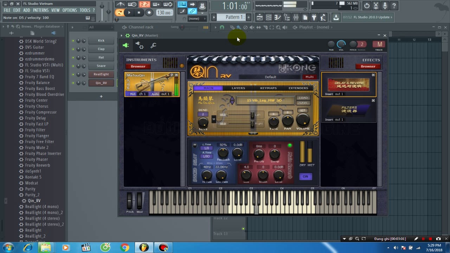The width and height of the screenshot is (450, 253).
Task: Click the SAVE preset button
Action: coord(303,103)
